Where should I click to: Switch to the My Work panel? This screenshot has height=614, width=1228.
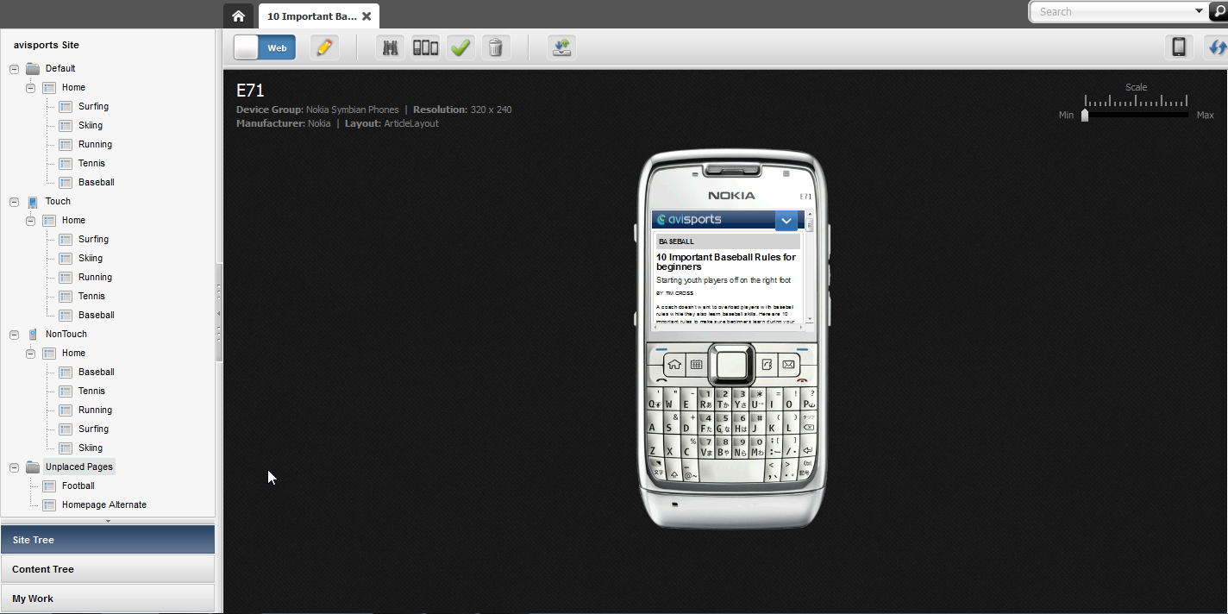pyautogui.click(x=108, y=598)
